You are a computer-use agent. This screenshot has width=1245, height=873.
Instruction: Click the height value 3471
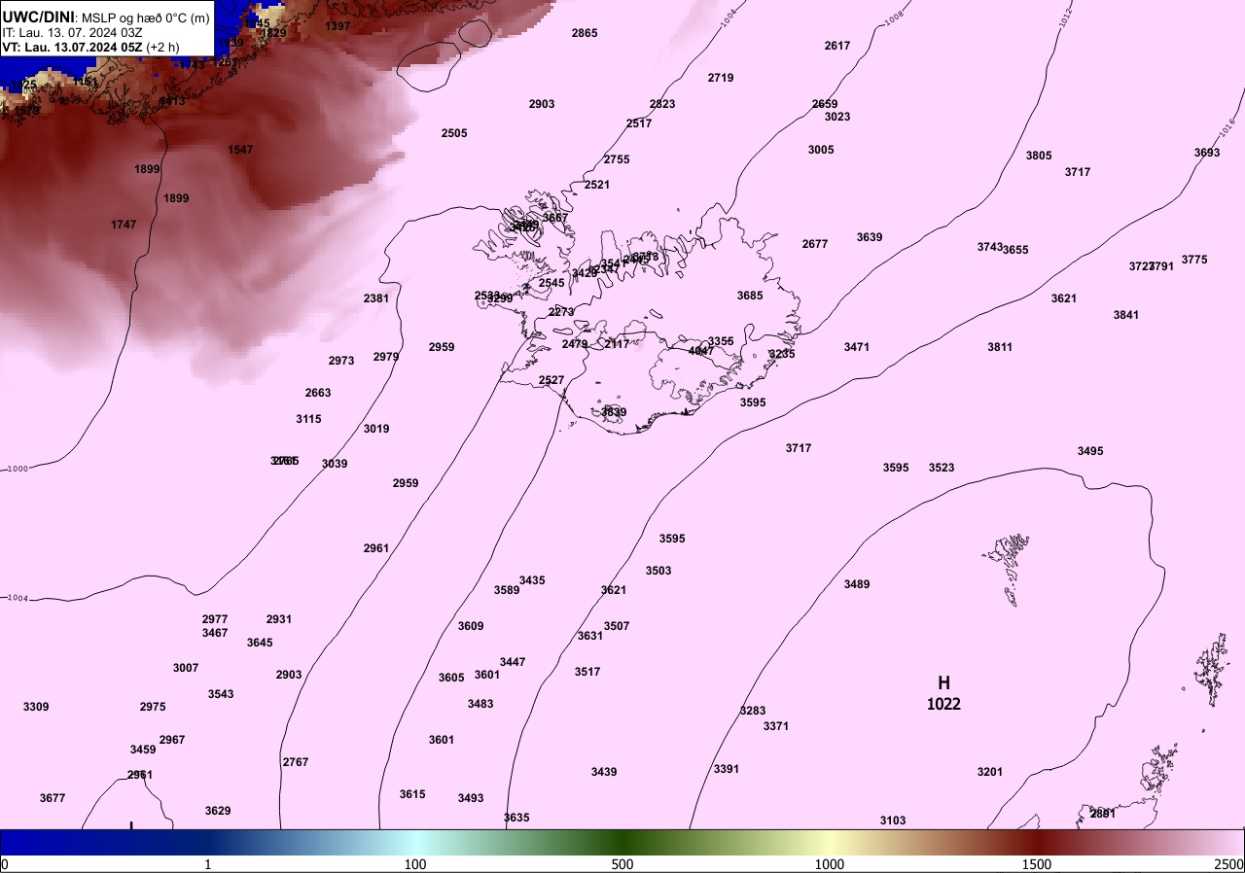pyautogui.click(x=857, y=347)
